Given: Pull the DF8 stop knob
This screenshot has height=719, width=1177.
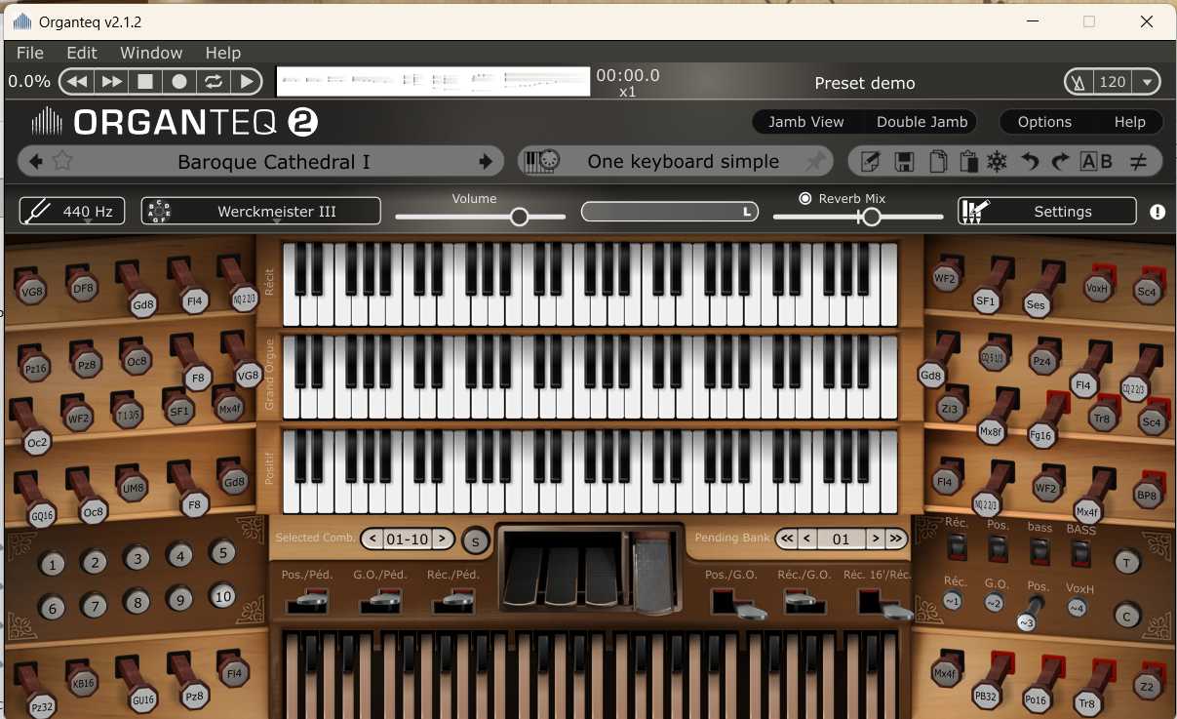Looking at the screenshot, I should [x=84, y=288].
